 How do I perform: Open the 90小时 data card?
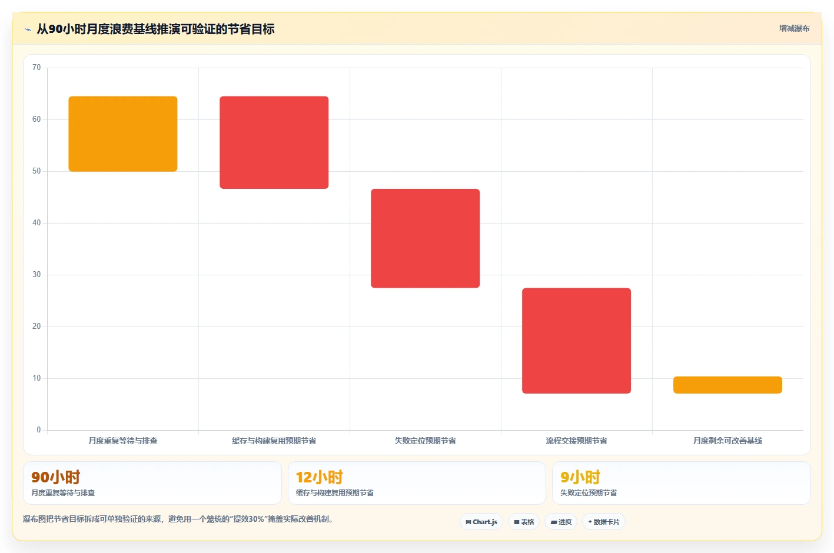pos(152,483)
